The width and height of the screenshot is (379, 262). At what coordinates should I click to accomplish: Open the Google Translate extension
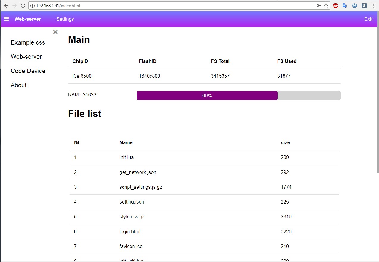(x=345, y=5)
